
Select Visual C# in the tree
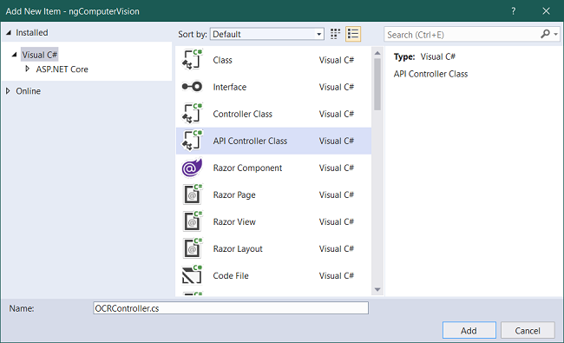40,55
